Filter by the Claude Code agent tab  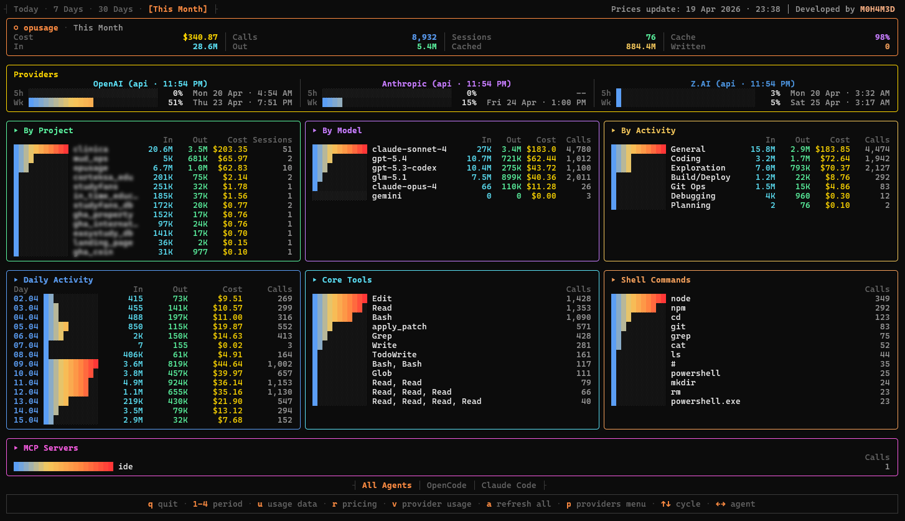[x=509, y=486]
